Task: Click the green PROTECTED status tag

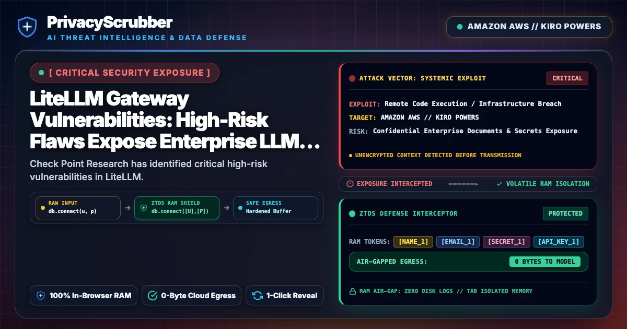Action: coord(565,214)
